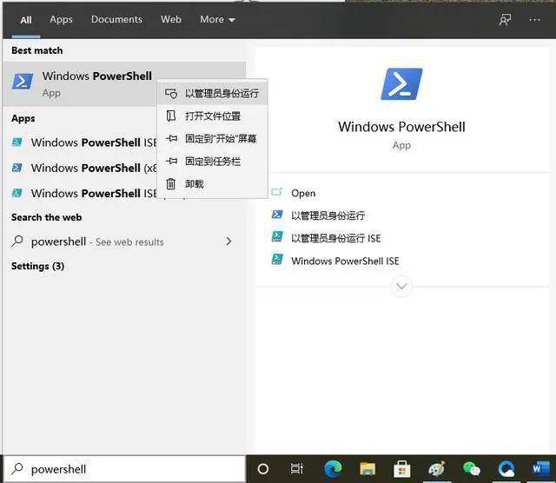The image size is (556, 483).
Task: Click the file location icon in context menu
Action: point(171,116)
